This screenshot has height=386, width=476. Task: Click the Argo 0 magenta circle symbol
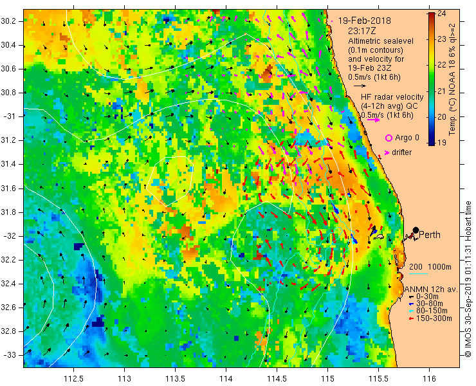pyautogui.click(x=389, y=138)
